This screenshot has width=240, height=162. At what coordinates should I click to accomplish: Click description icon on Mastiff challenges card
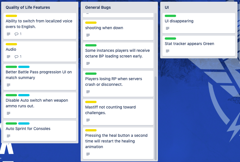coord(88,120)
